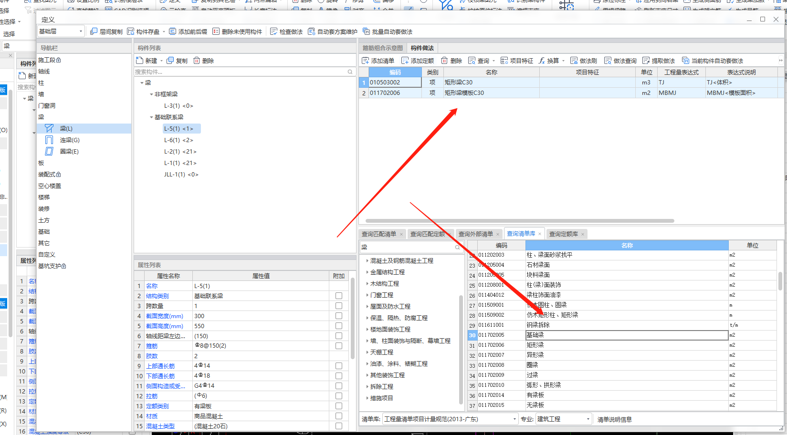The height and width of the screenshot is (435, 787).
Task: Click 清单说明信息 link
Action: (615, 420)
